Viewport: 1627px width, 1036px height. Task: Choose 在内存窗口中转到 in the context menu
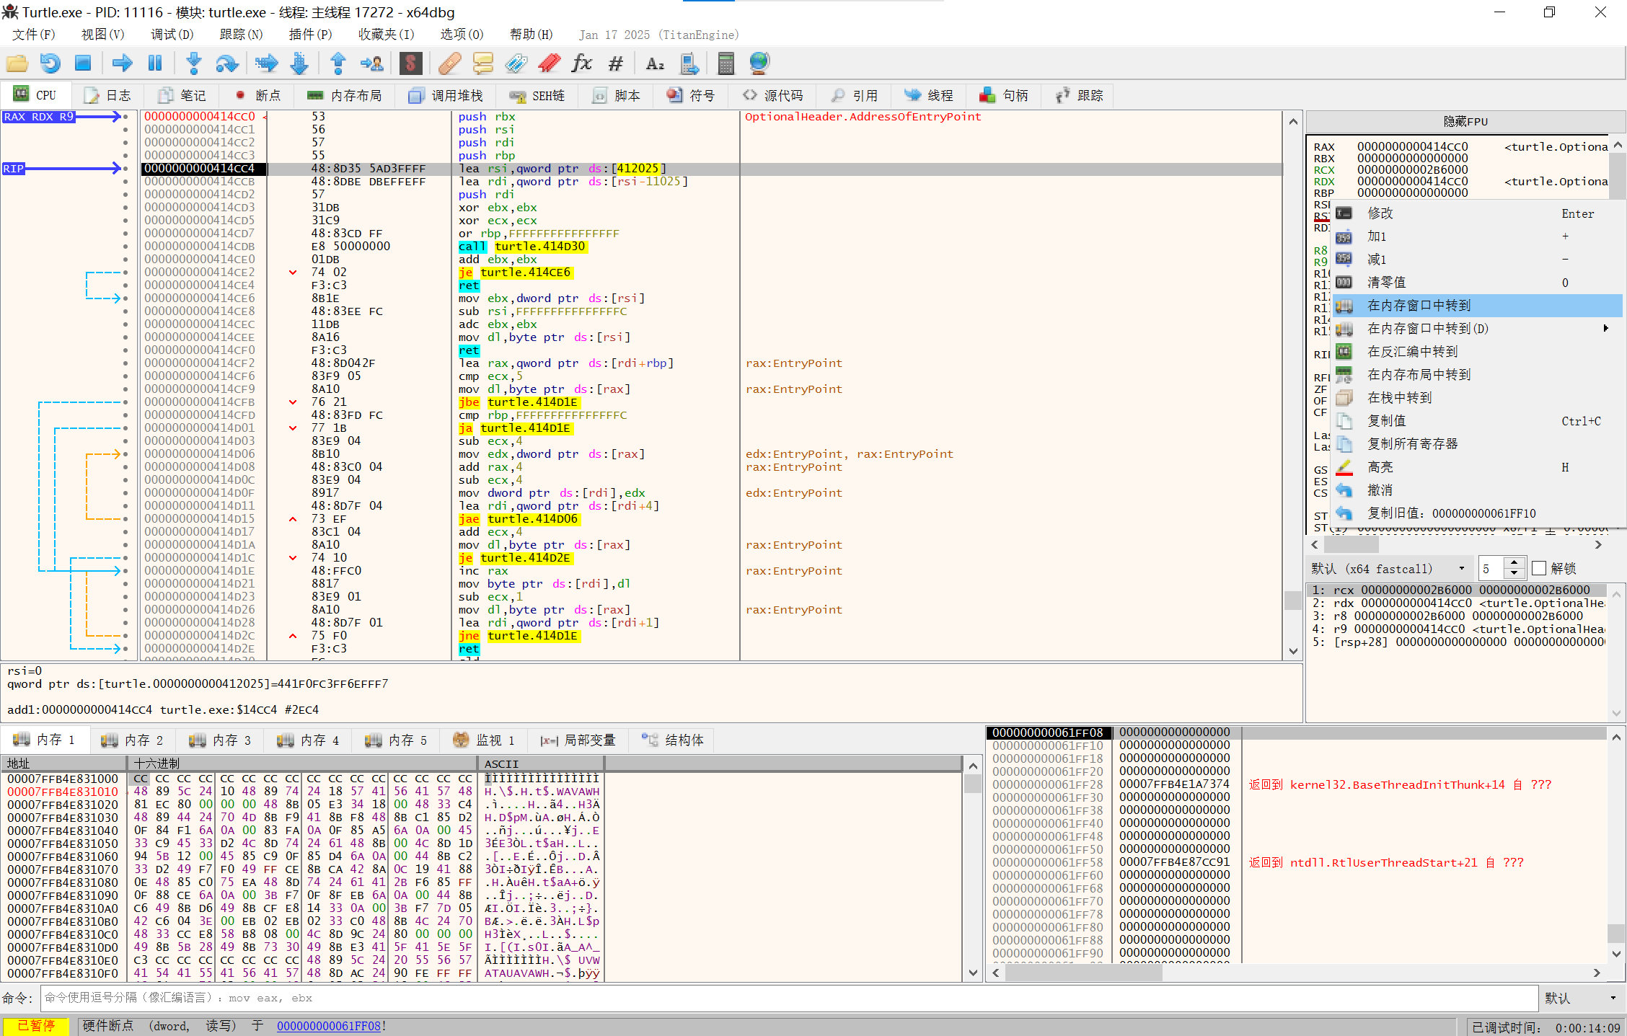click(1477, 306)
